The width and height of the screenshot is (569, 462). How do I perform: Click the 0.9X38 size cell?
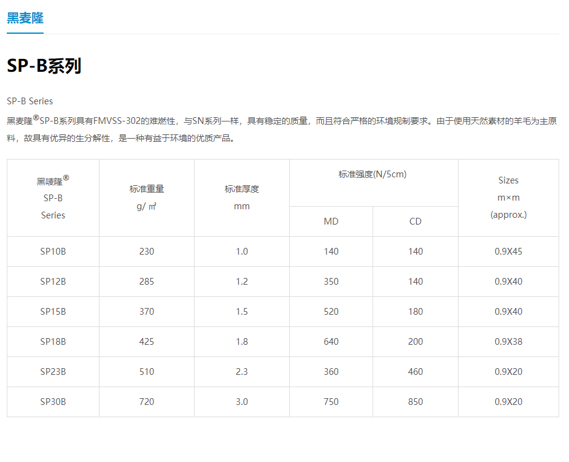point(508,342)
